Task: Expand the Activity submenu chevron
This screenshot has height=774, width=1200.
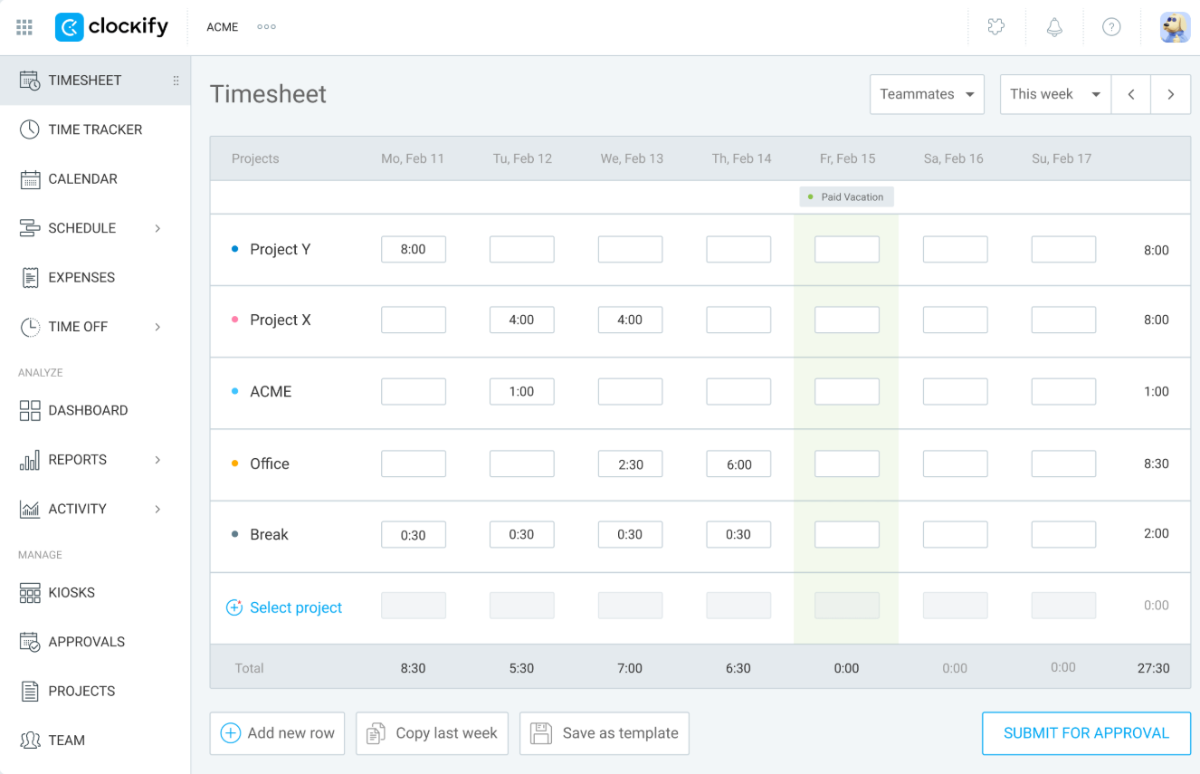Action: 157,509
